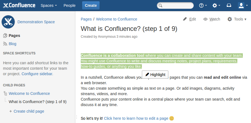Select the Welcome to Confluence tree item
Screen dimensions: 251x123
[29, 93]
